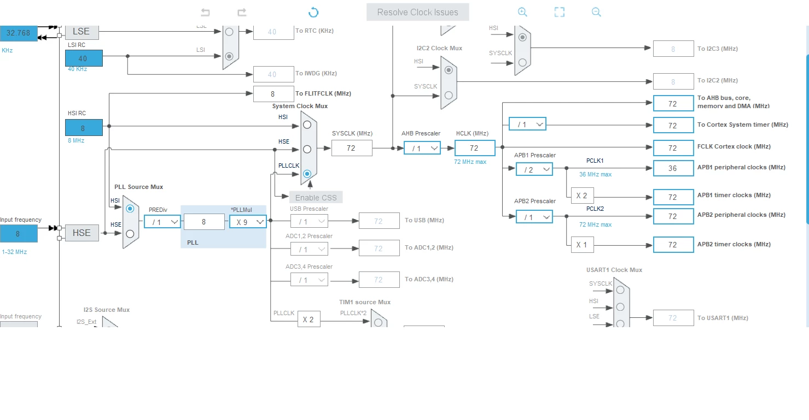Click the fit-to-screen icon
809x420 pixels.
click(x=559, y=12)
